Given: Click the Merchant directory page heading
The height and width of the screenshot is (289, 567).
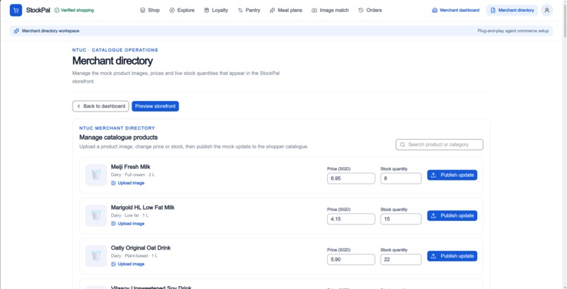Looking at the screenshot, I should (113, 61).
